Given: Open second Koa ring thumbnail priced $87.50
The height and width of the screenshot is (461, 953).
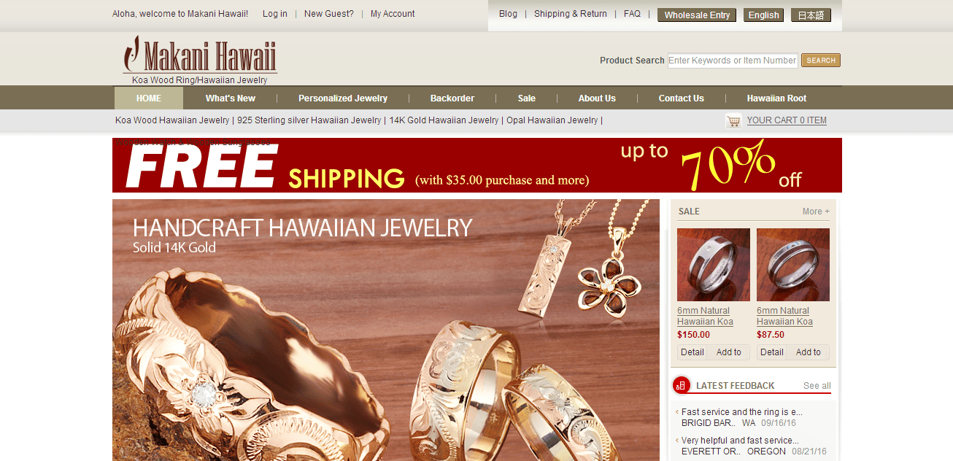Looking at the screenshot, I should 793,265.
